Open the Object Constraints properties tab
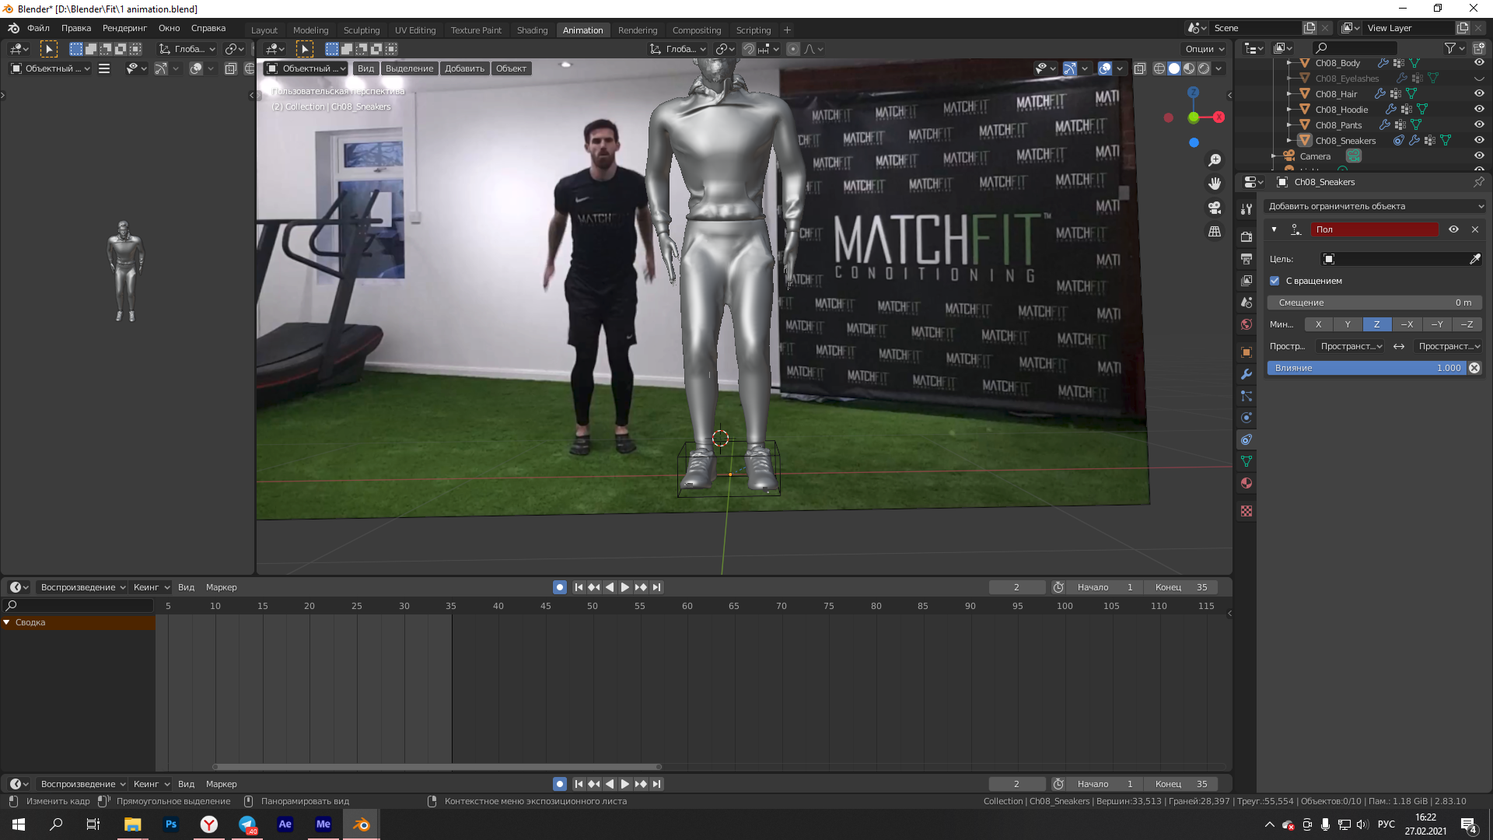The height and width of the screenshot is (840, 1493). [x=1246, y=439]
